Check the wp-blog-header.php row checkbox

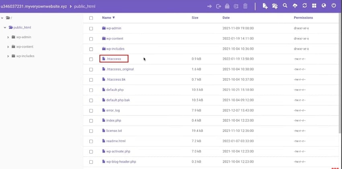click(91, 162)
